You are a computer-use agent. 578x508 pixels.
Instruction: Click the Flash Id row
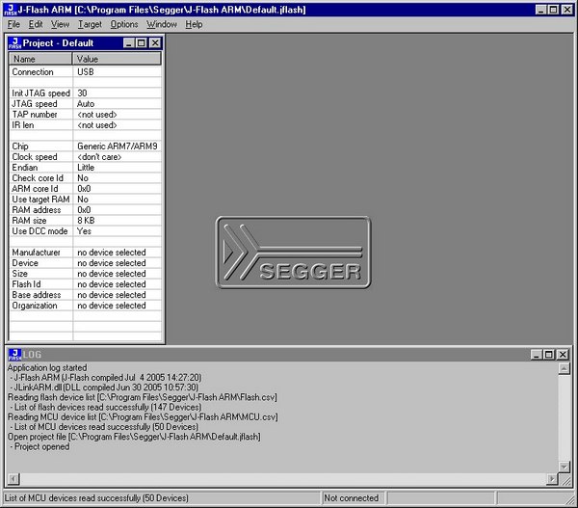click(86, 284)
